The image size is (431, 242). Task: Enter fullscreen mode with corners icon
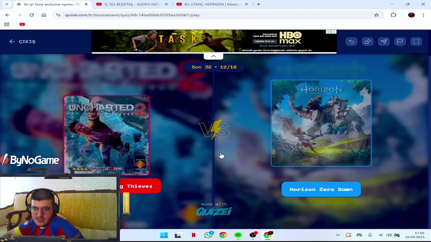click(416, 41)
